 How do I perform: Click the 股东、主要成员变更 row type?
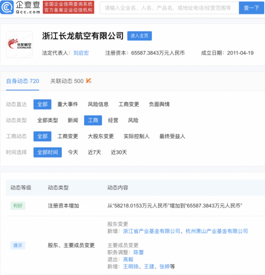coord(71,245)
